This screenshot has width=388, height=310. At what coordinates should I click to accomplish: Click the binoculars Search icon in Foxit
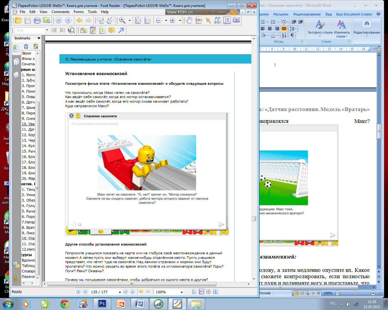pyautogui.click(x=218, y=20)
